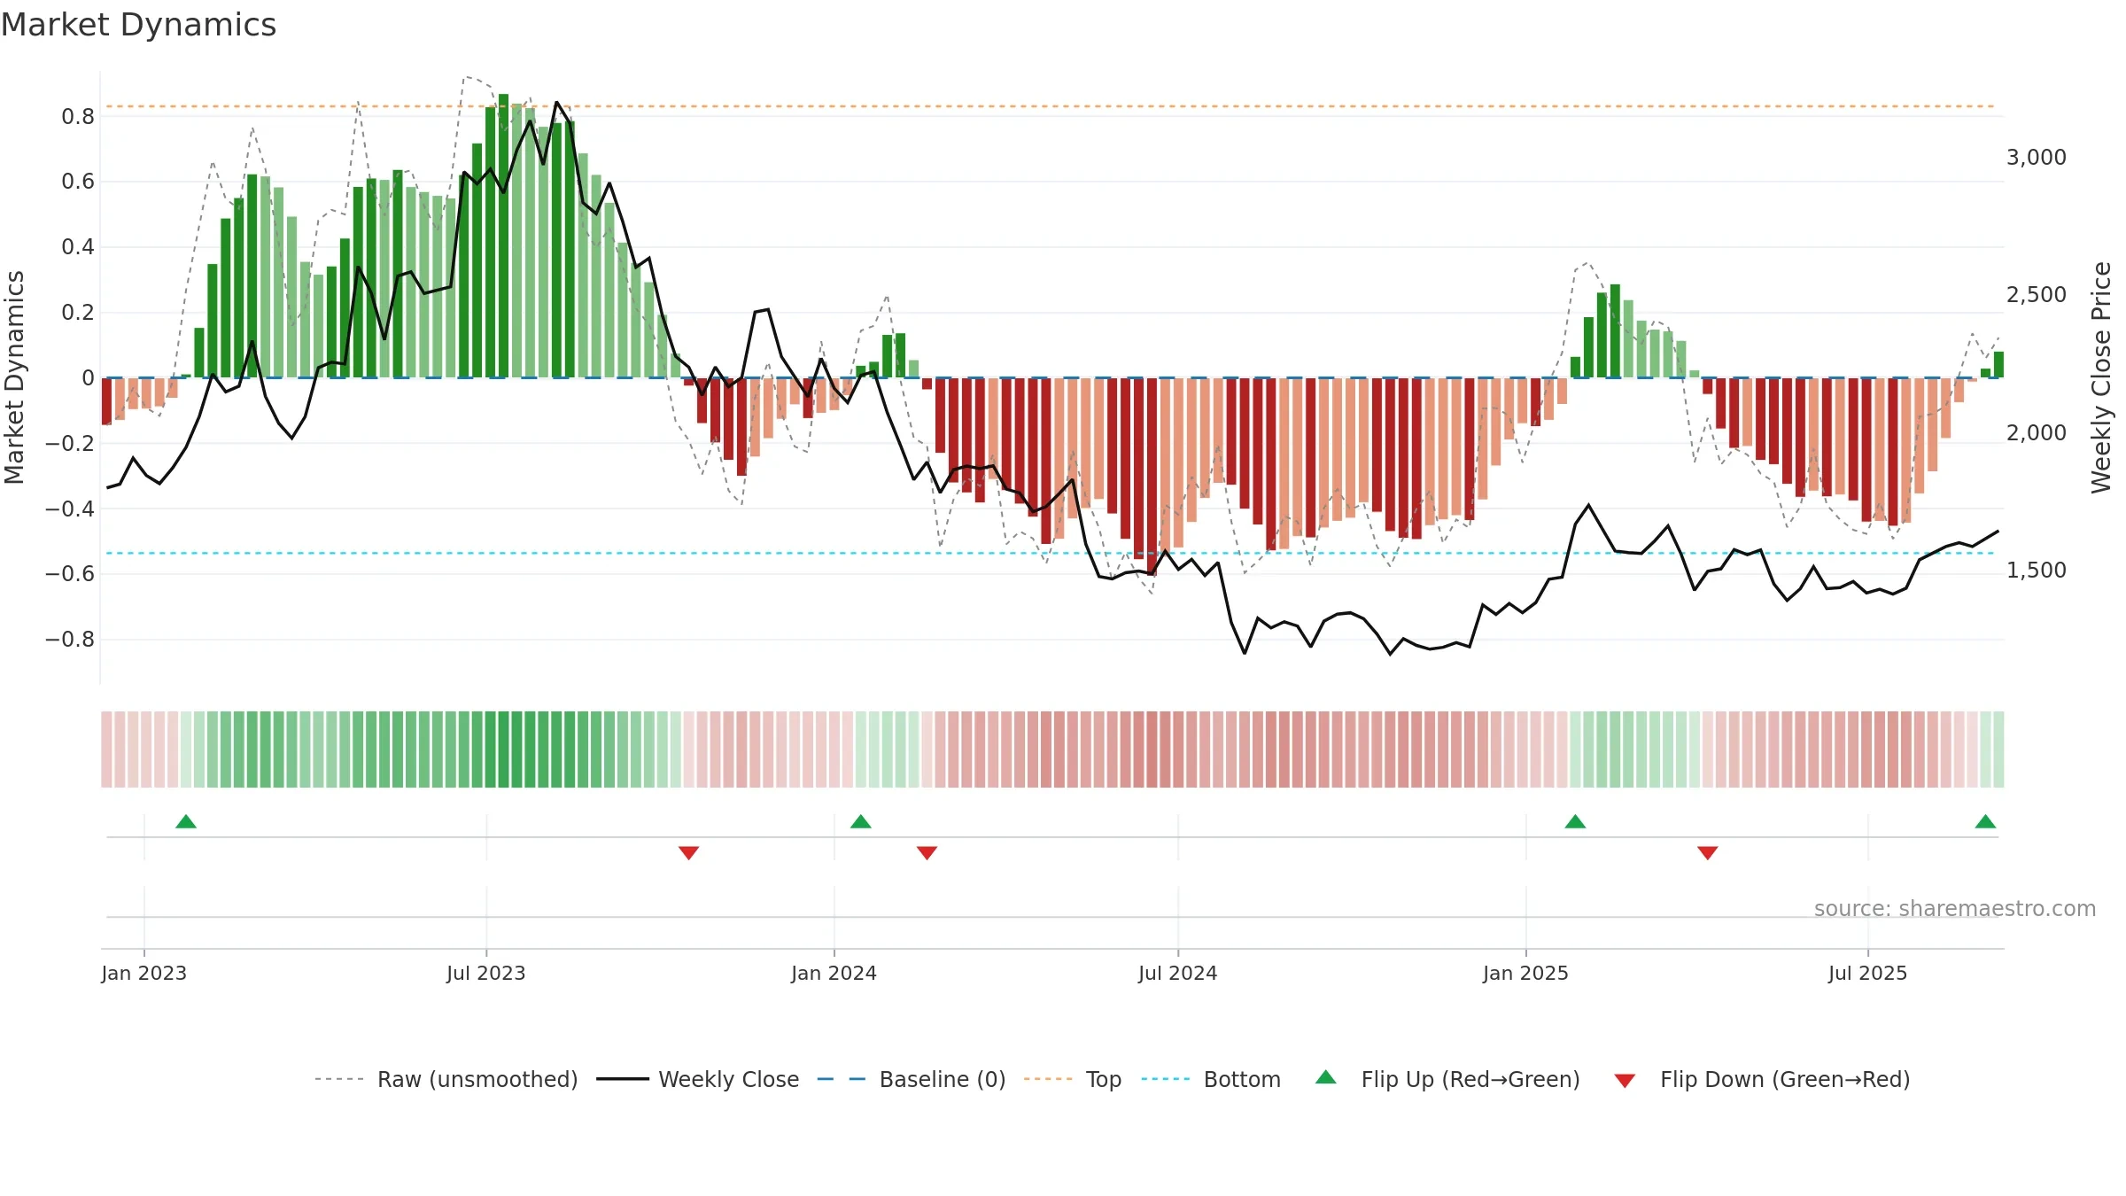Click the Market Dynamics chart title
Image resolution: width=2126 pixels, height=1196 pixels.
tap(139, 25)
